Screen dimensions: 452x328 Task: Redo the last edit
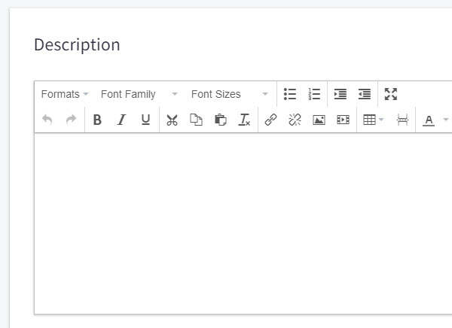[x=72, y=120]
